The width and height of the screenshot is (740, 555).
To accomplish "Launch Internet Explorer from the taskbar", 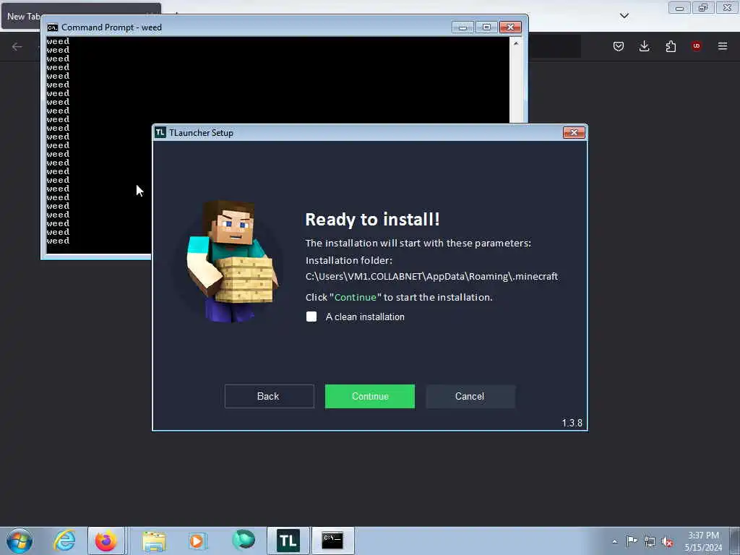I will 64,541.
